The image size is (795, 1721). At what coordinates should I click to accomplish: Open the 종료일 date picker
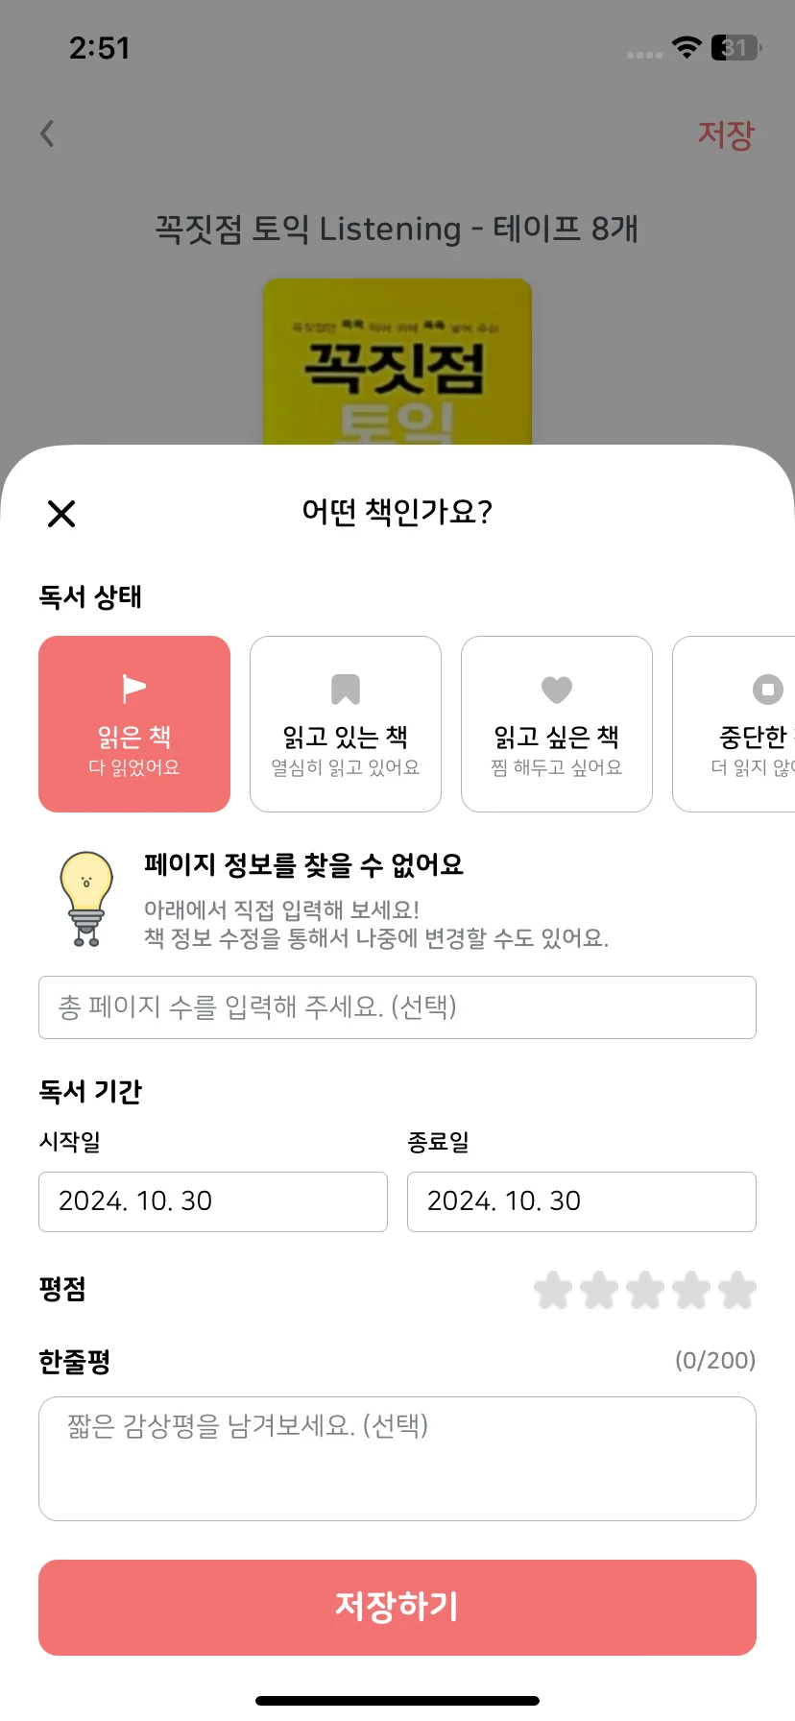[x=582, y=1201]
